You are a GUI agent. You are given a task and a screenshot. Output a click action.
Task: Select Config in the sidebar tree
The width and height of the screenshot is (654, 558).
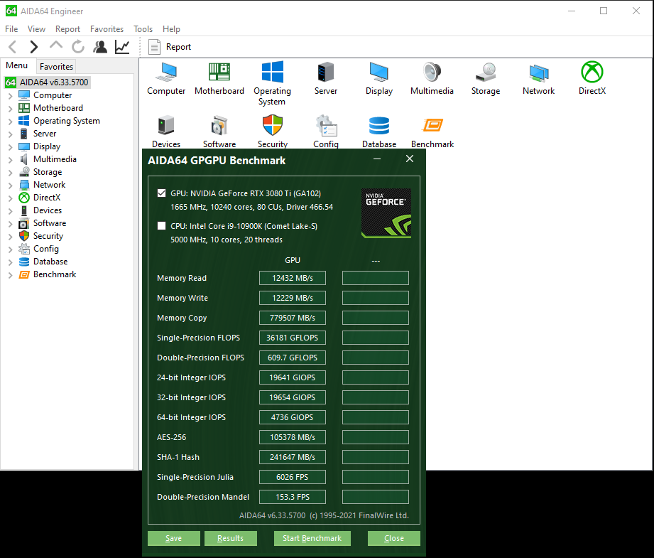click(46, 249)
